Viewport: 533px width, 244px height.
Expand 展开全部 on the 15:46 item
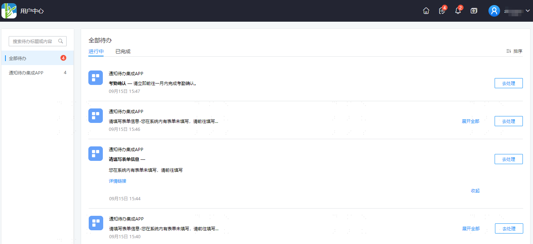point(470,121)
